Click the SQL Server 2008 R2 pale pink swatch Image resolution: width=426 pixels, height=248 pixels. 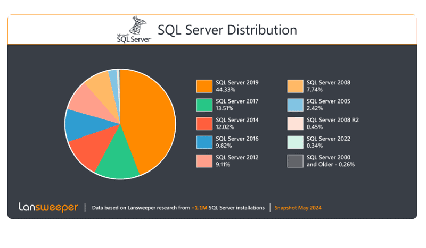tap(296, 124)
